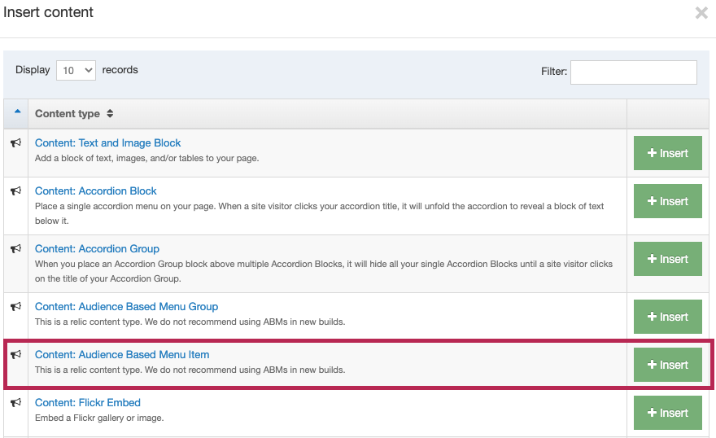Insert the Audience Based Menu Item
This screenshot has width=716, height=438.
click(x=667, y=365)
